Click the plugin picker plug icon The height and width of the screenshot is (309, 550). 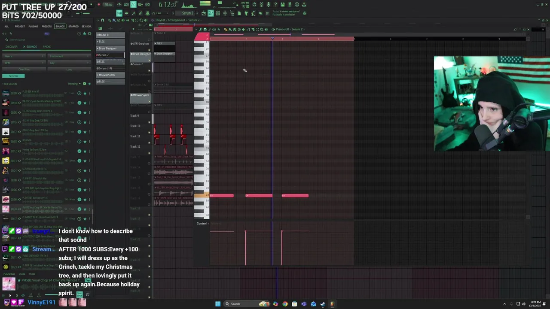coord(246,13)
